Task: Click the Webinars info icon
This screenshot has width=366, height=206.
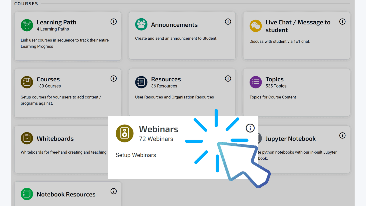Action: (x=250, y=128)
